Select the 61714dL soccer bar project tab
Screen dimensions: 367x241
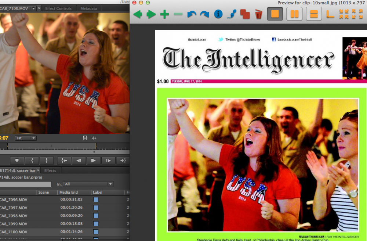pyautogui.click(x=18, y=170)
